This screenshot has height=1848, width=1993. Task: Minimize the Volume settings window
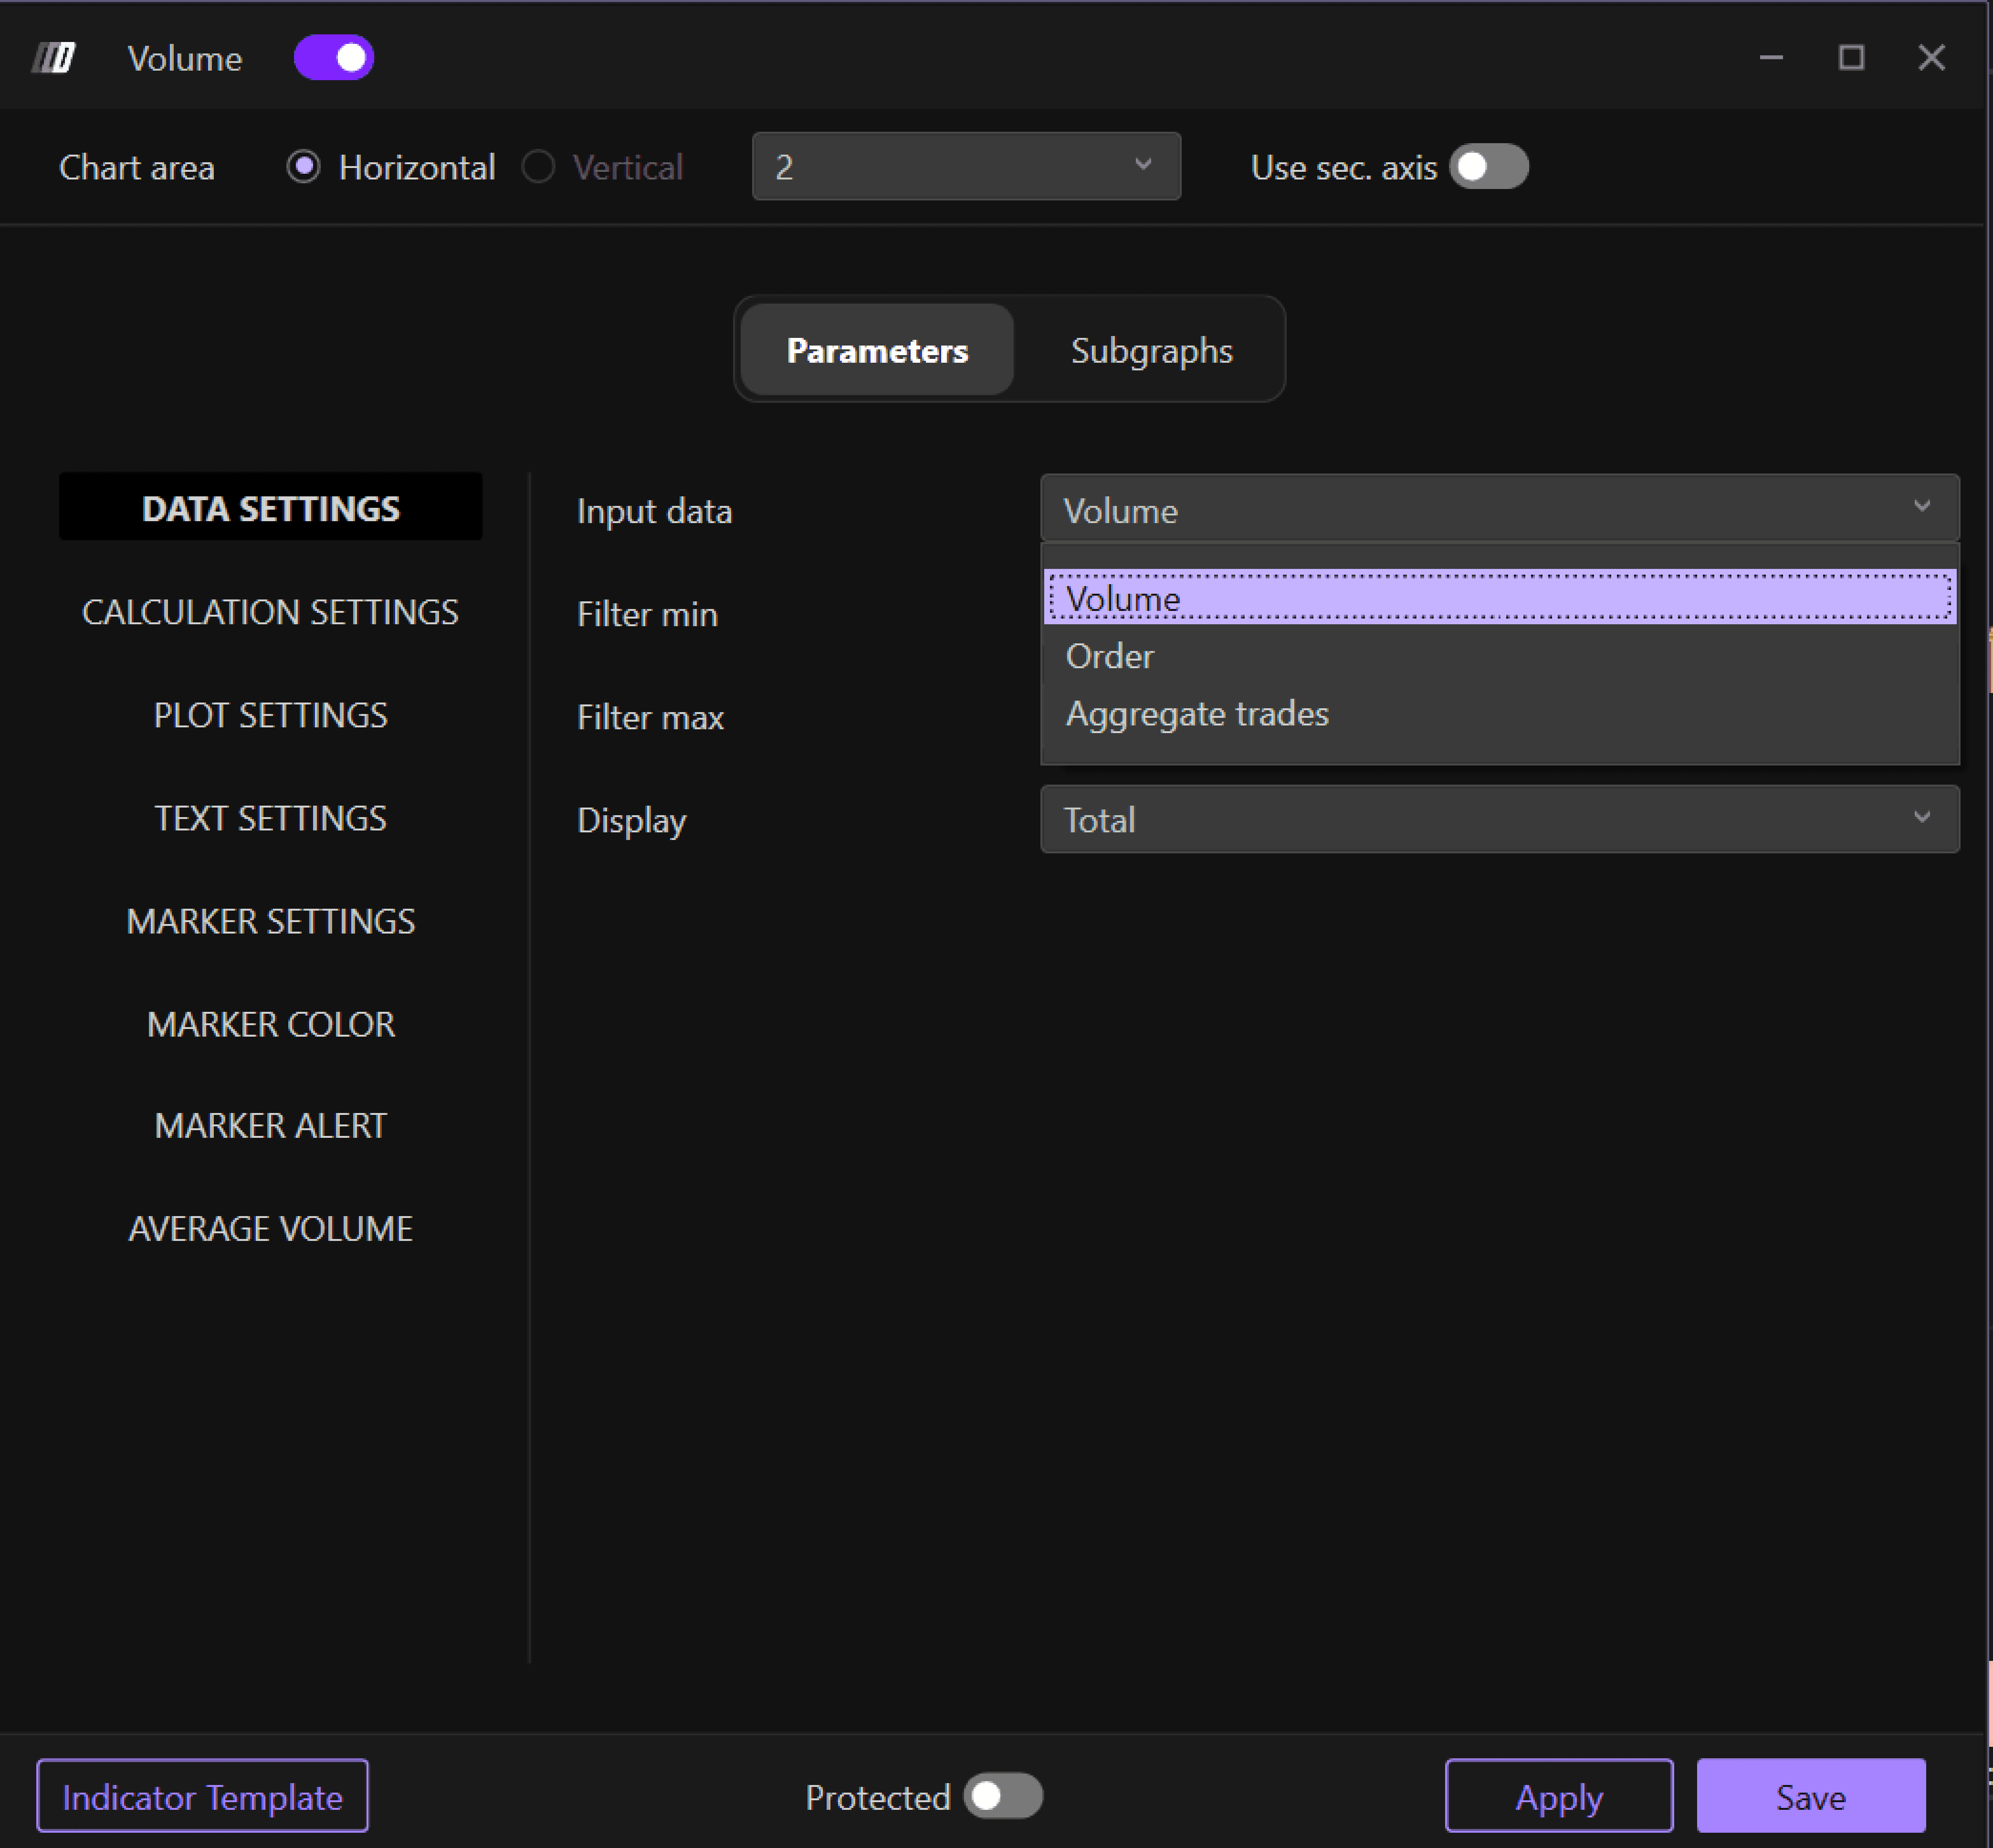click(x=1771, y=58)
